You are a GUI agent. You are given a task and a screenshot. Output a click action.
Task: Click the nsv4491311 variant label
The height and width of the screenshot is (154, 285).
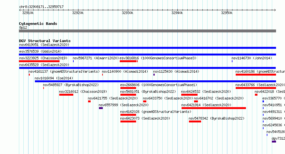click(274, 112)
